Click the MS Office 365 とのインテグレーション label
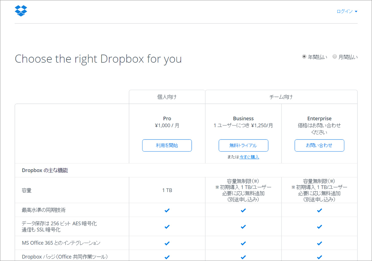This screenshot has width=372, height=261. click(x=61, y=243)
